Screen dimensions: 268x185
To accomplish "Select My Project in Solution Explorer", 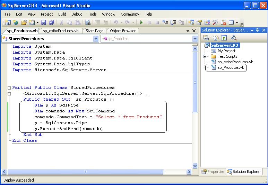I will (x=226, y=51).
